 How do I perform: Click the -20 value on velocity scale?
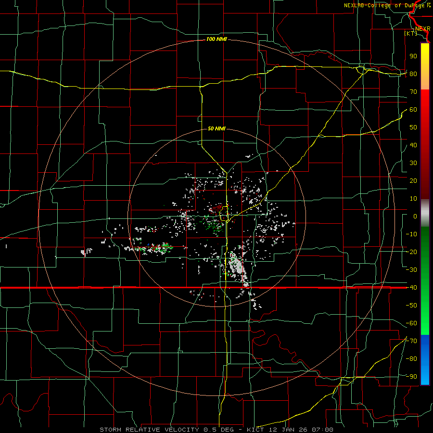(x=411, y=252)
